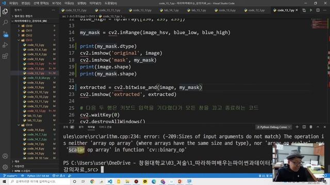Open editor more actions ellipsis
This screenshot has width=330, height=185.
pyautogui.click(x=325, y=10)
